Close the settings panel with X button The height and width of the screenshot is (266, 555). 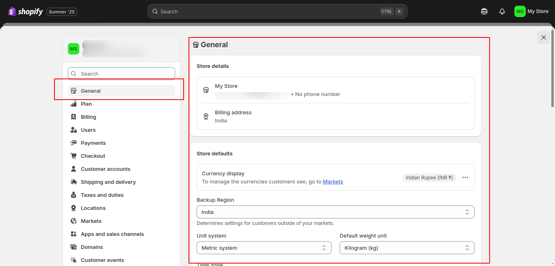[543, 37]
